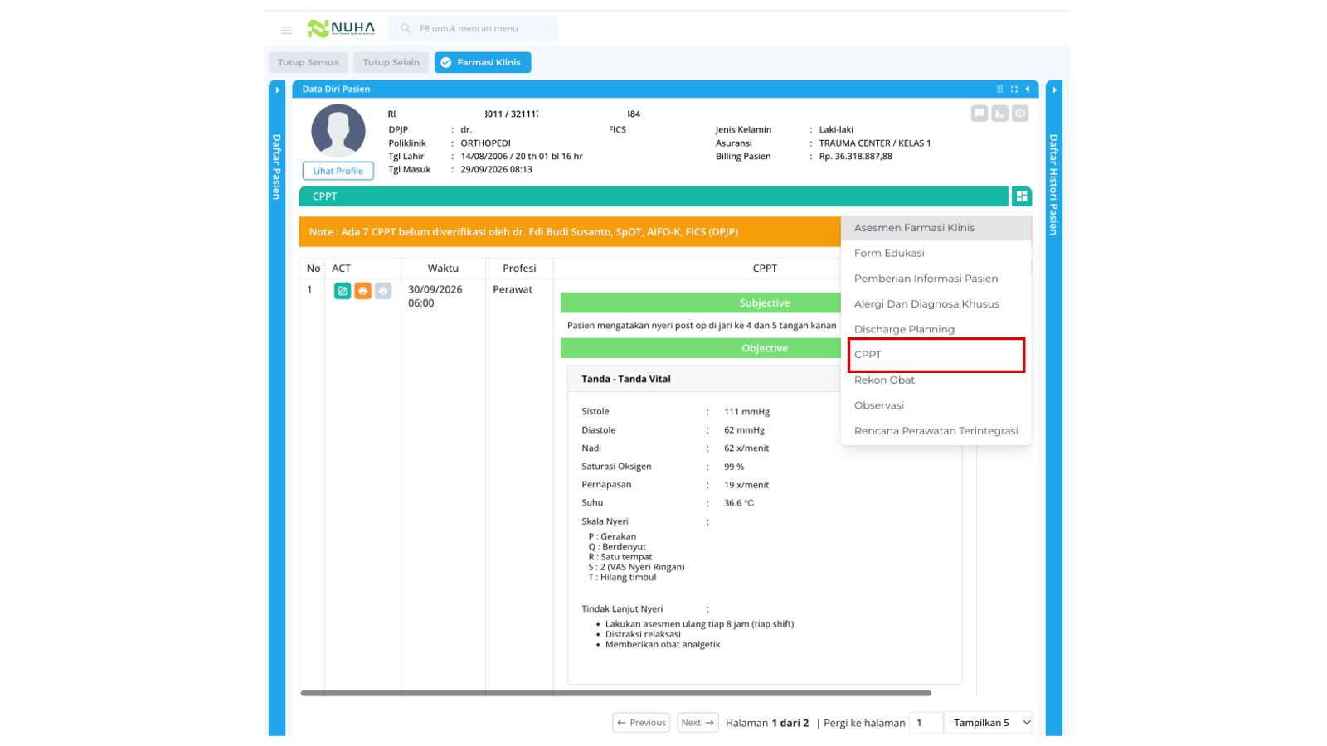Select Form Edukasi from menu
The width and height of the screenshot is (1327, 746).
(x=936, y=254)
